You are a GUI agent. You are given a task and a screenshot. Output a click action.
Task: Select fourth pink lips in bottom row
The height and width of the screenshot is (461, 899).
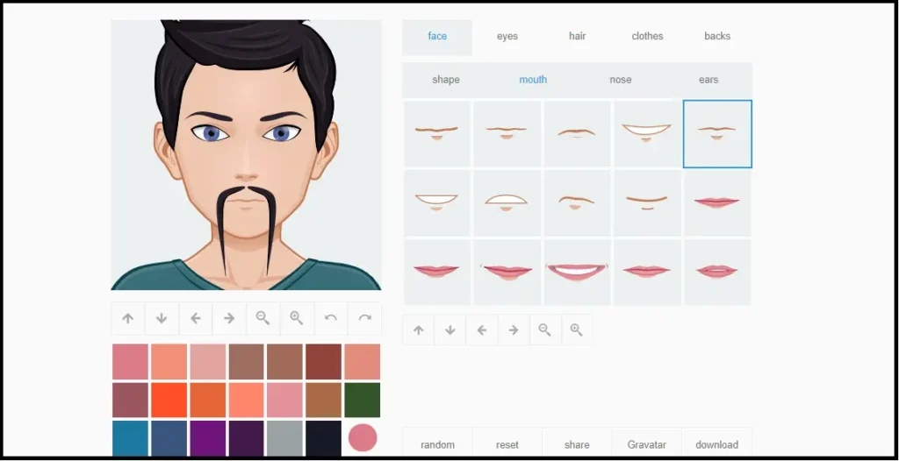tap(647, 272)
